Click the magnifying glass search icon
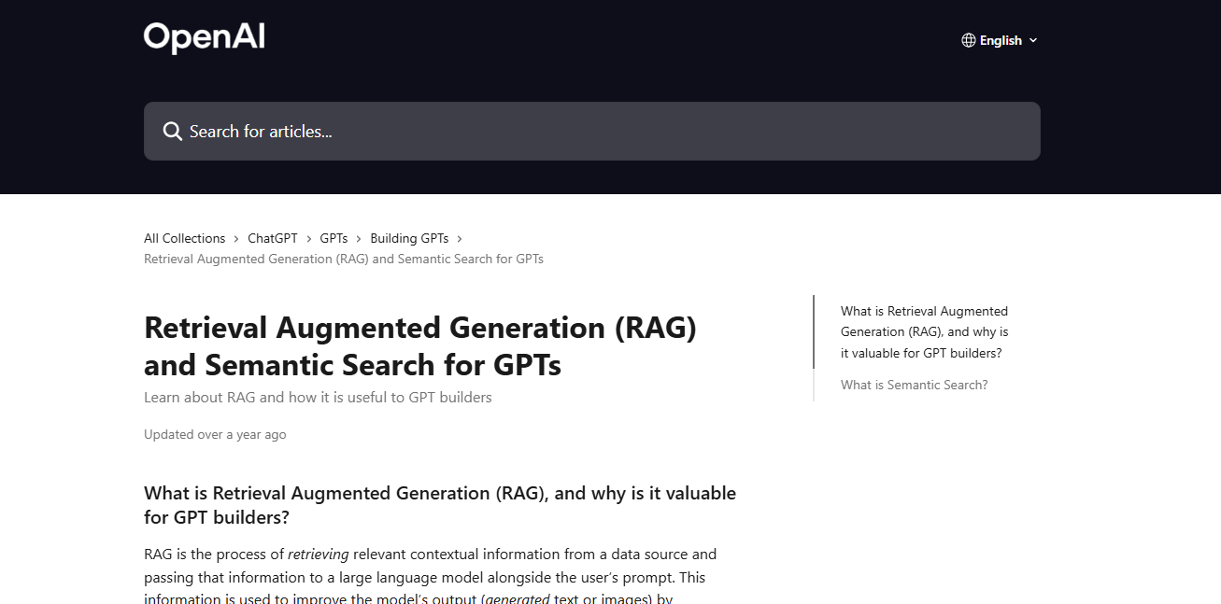This screenshot has width=1221, height=604. [x=173, y=132]
